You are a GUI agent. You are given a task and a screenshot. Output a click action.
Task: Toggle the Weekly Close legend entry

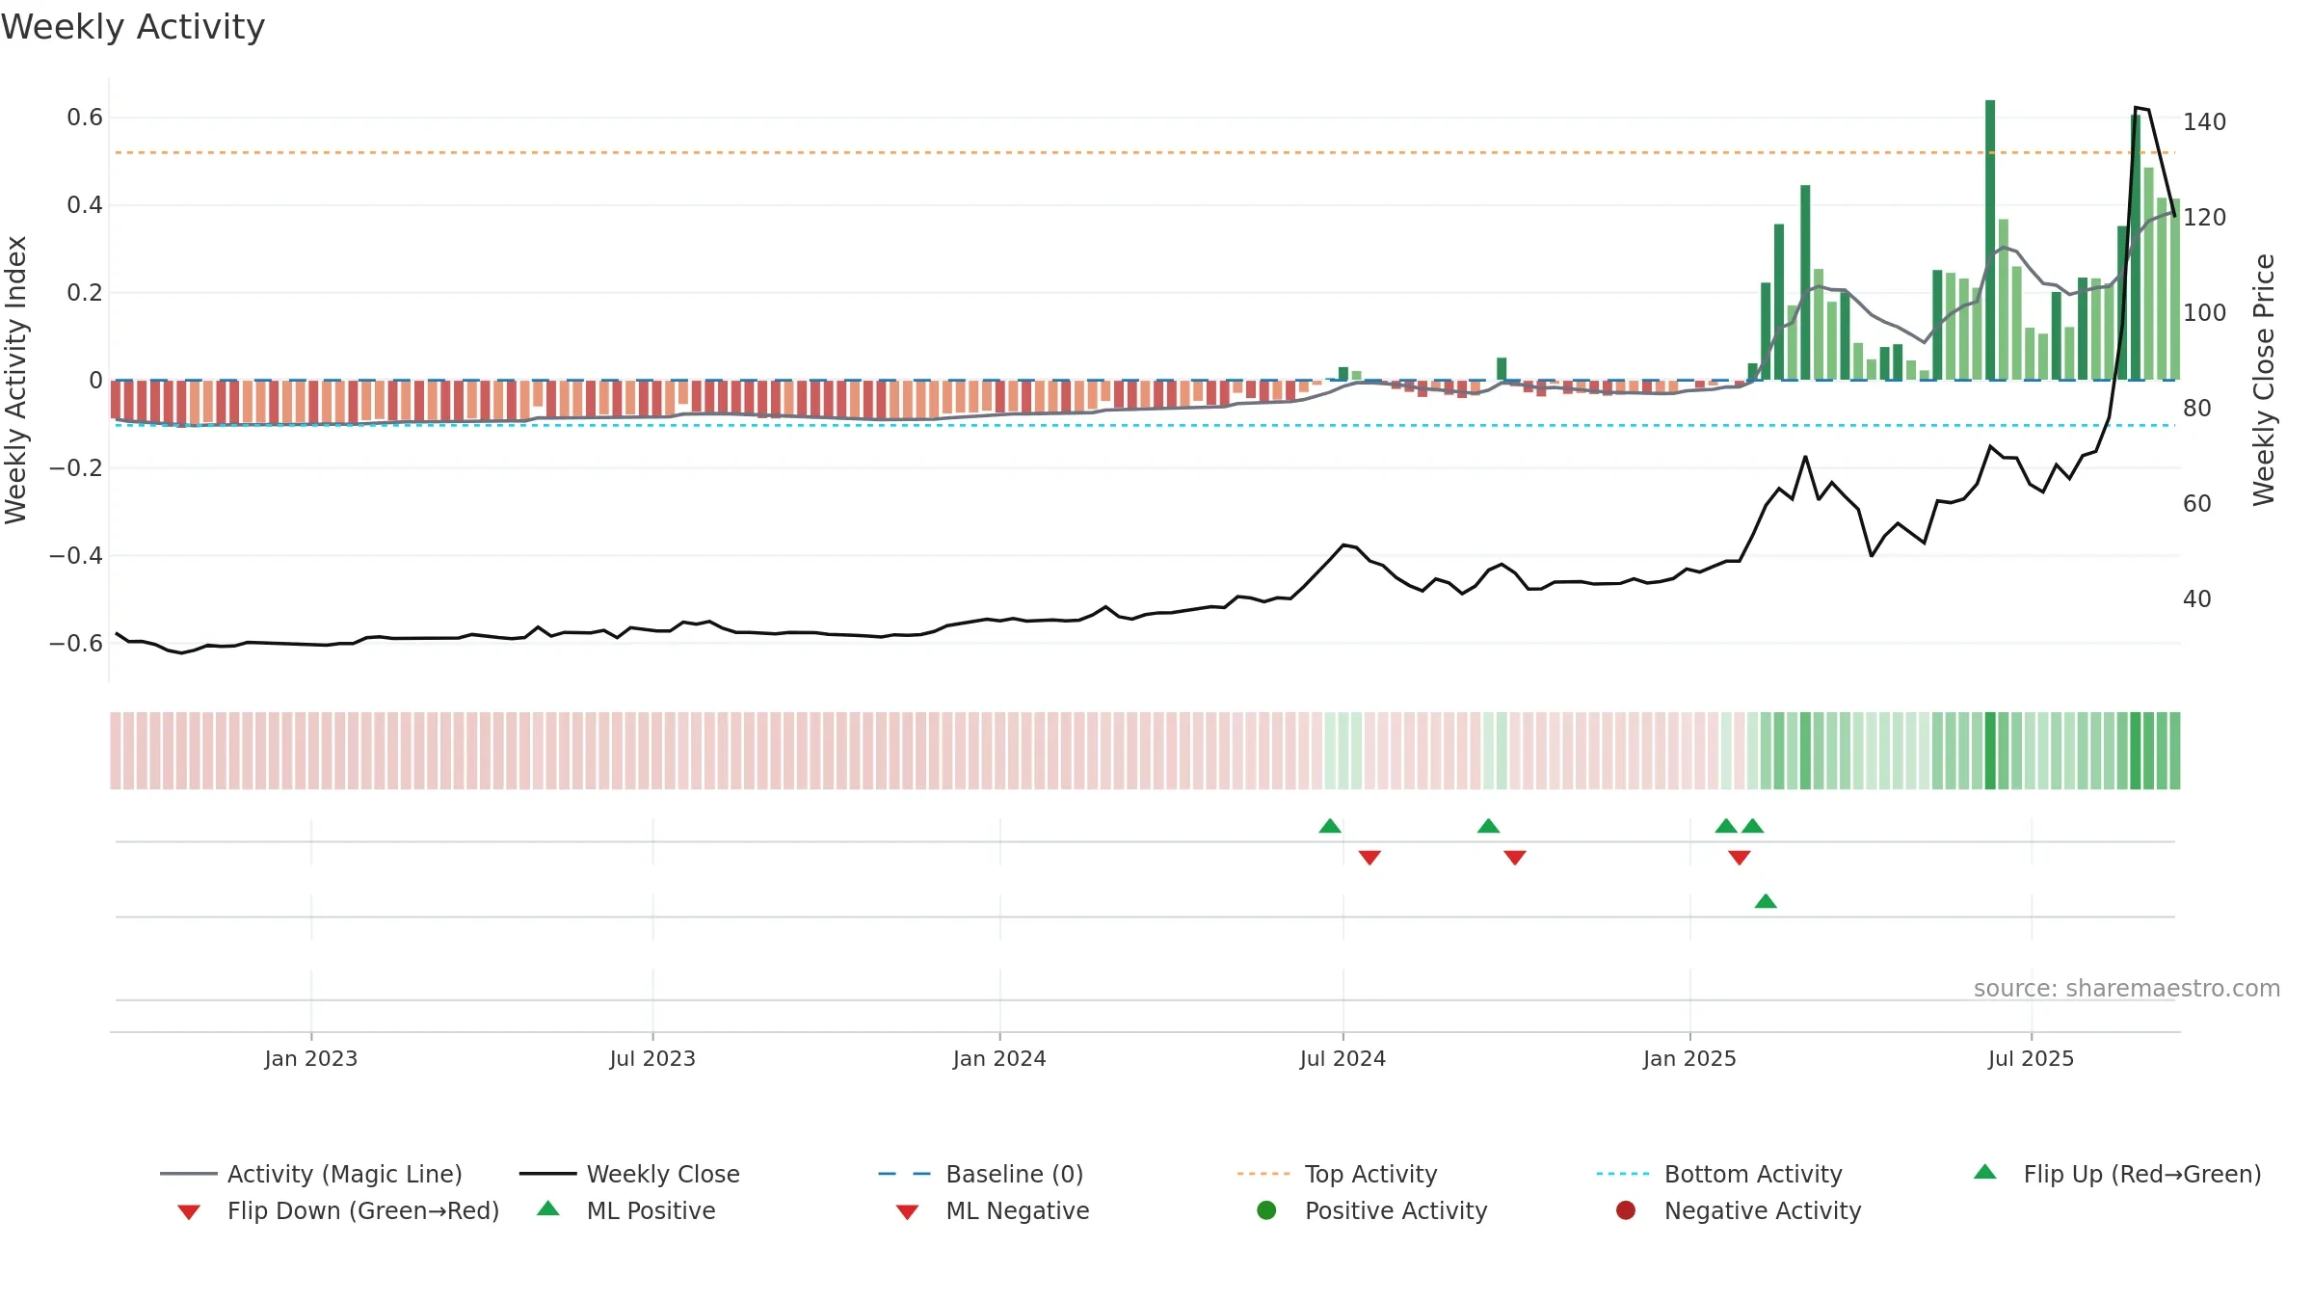(x=629, y=1174)
